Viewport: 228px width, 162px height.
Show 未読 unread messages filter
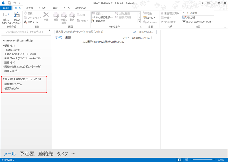(x=68, y=38)
